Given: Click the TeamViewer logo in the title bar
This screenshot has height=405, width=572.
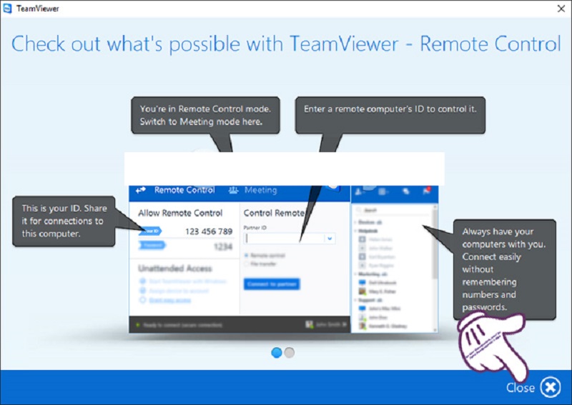Looking at the screenshot, I should point(7,9).
